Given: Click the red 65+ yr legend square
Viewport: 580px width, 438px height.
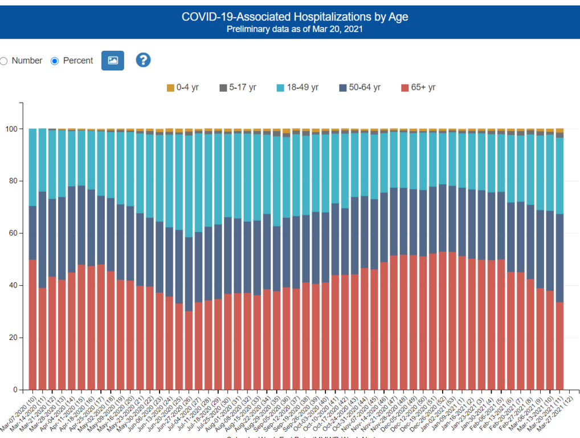Looking at the screenshot, I should click(405, 88).
